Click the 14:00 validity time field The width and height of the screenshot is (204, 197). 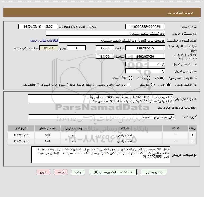point(105,56)
